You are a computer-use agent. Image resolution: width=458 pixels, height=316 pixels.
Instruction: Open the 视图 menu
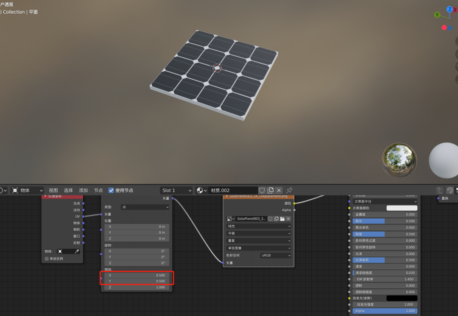pyautogui.click(x=53, y=190)
